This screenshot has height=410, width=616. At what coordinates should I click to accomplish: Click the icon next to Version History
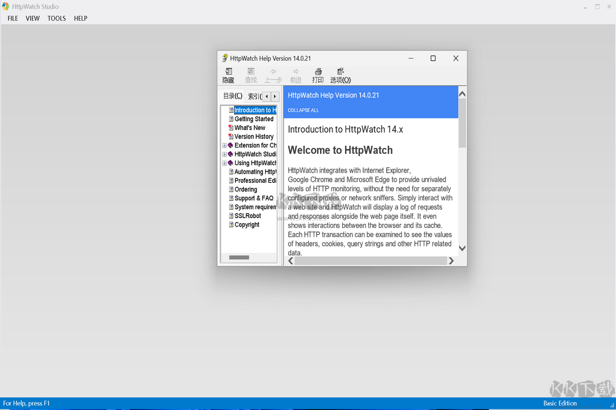[231, 137]
